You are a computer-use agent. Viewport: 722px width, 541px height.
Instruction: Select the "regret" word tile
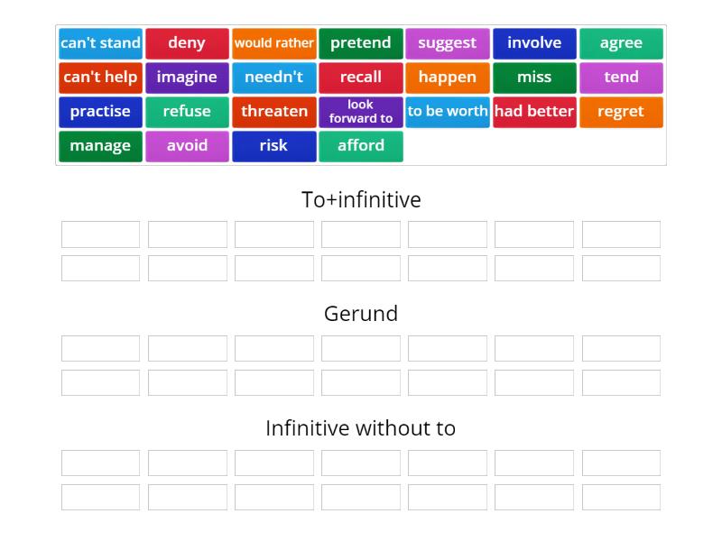tap(621, 111)
